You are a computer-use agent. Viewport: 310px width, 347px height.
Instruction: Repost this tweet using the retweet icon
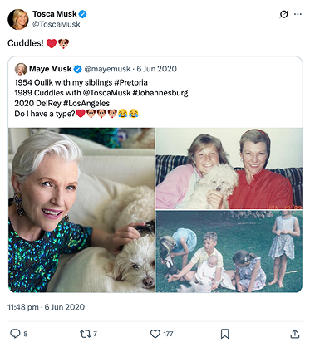point(85,334)
